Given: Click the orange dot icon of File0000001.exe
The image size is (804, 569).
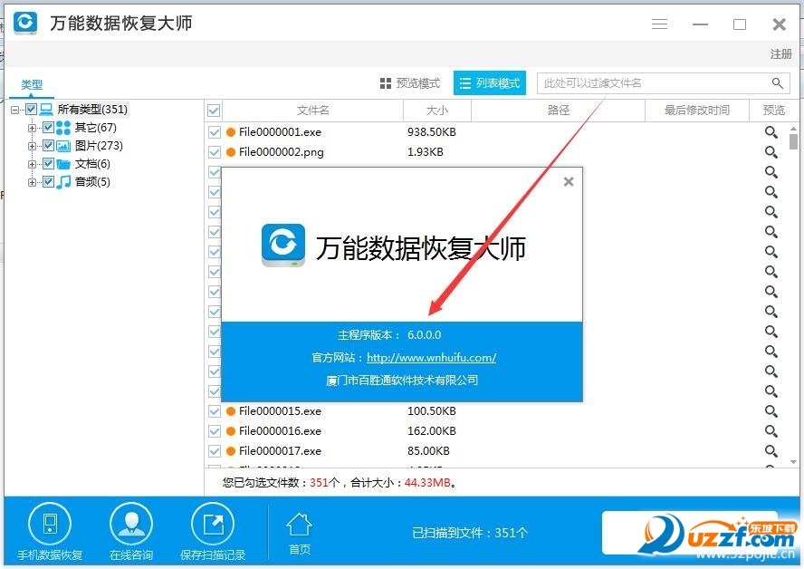Looking at the screenshot, I should (231, 132).
